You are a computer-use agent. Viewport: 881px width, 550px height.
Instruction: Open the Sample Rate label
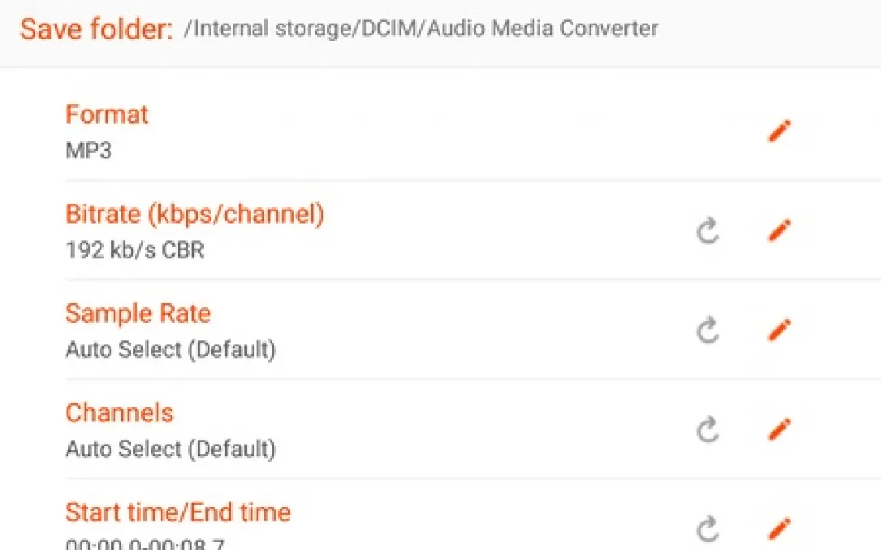(138, 313)
